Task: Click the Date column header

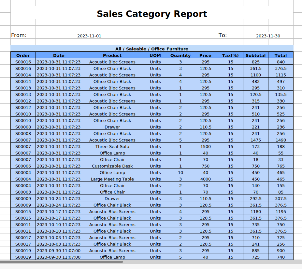Action: [x=59, y=55]
